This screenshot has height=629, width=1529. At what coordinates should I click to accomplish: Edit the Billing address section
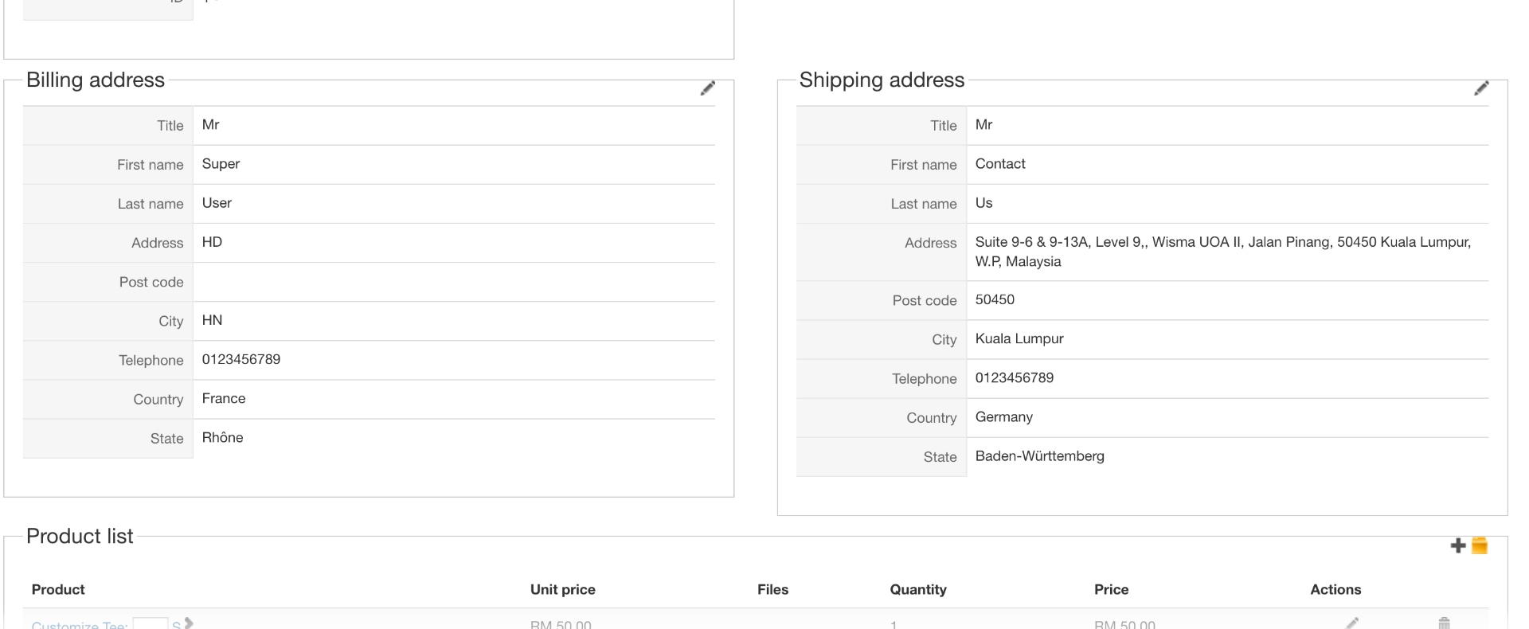(x=707, y=88)
